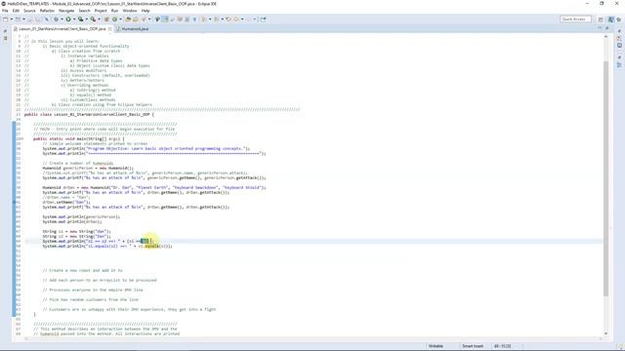The image size is (625, 351).
Task: Click the vertical scrollbar down arrow
Action: [x=605, y=333]
